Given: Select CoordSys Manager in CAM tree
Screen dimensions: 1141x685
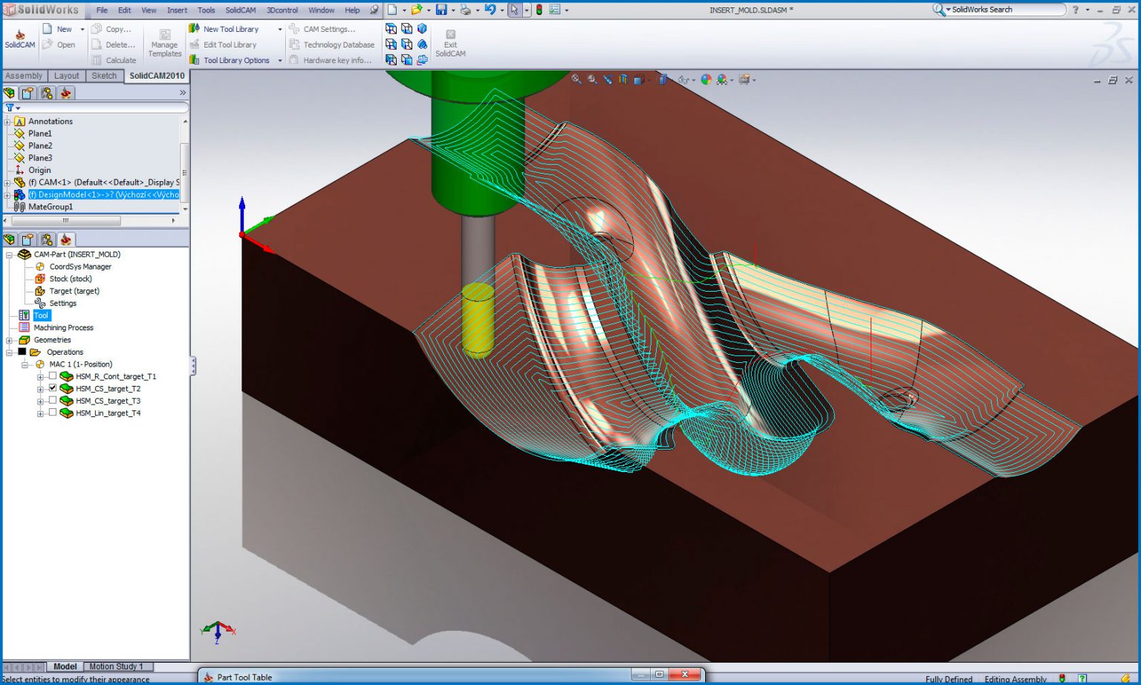Looking at the screenshot, I should point(80,266).
